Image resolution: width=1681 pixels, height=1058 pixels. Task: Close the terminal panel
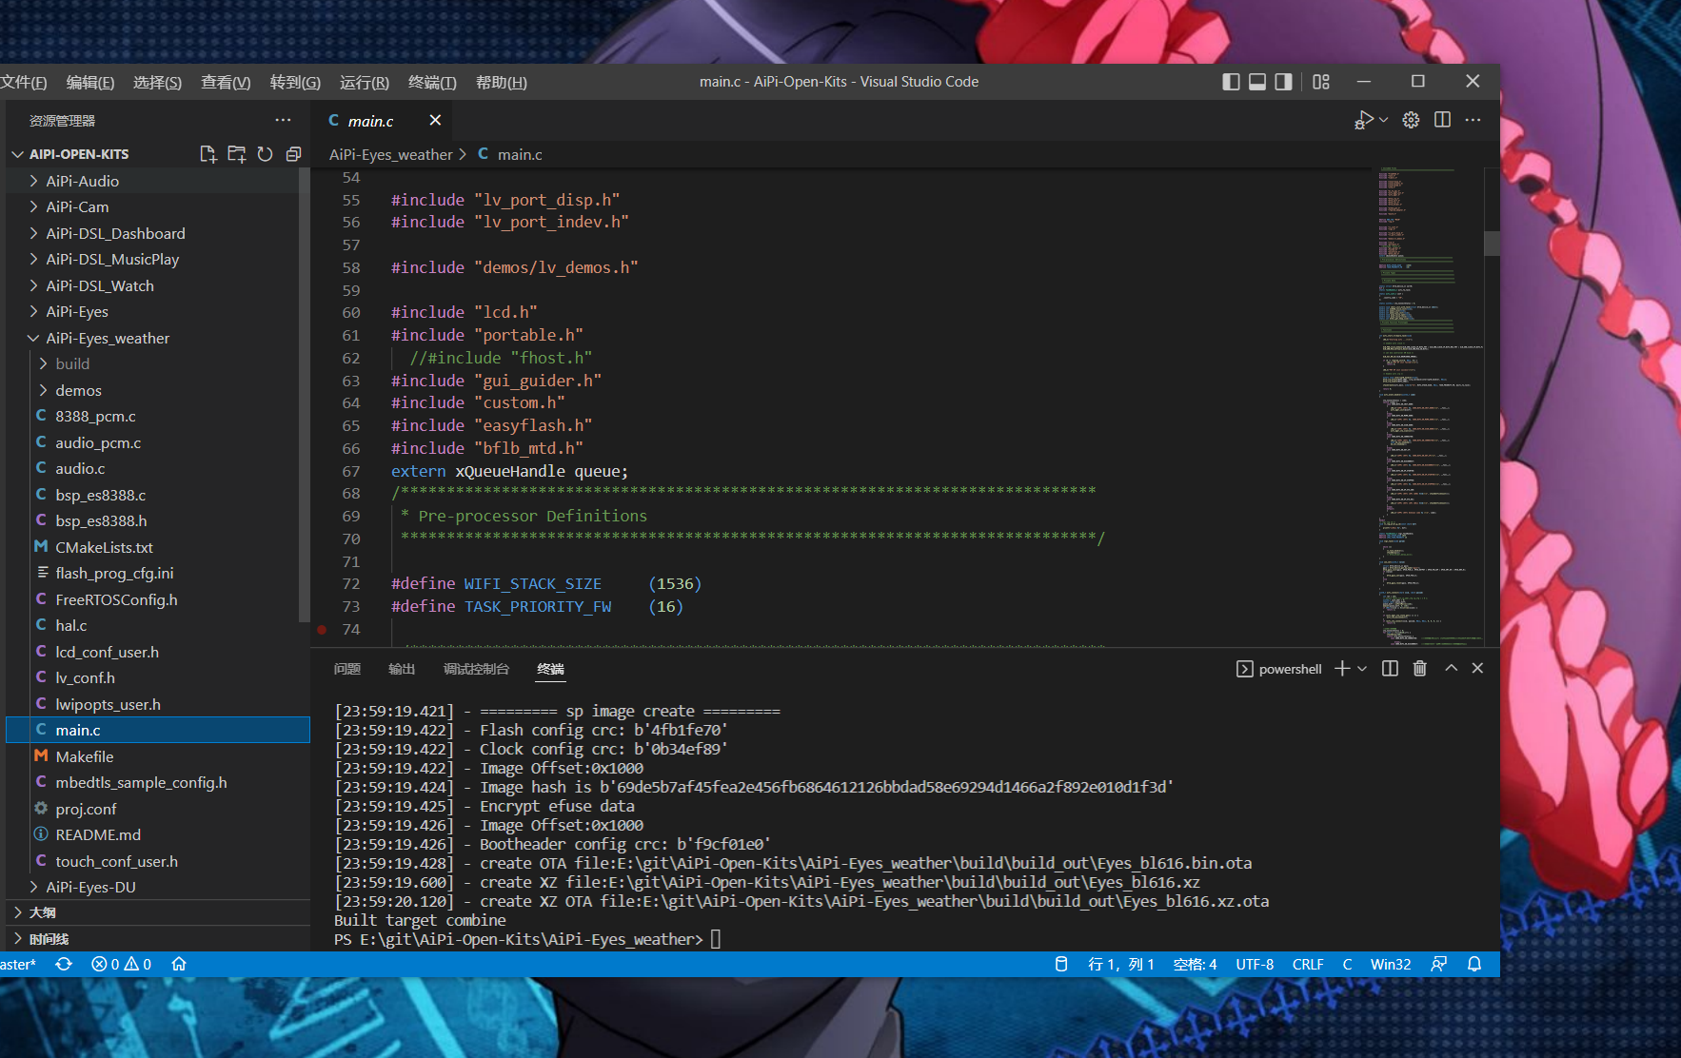[1477, 669]
